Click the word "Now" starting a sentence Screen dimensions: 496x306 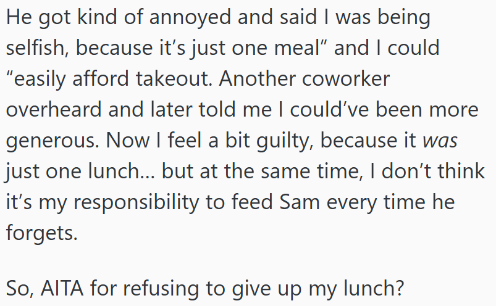point(127,140)
